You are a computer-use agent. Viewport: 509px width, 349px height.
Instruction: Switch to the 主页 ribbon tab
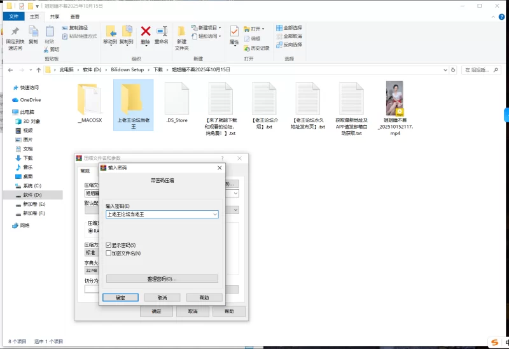pos(34,17)
